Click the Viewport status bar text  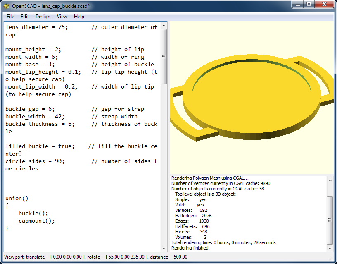click(96, 257)
